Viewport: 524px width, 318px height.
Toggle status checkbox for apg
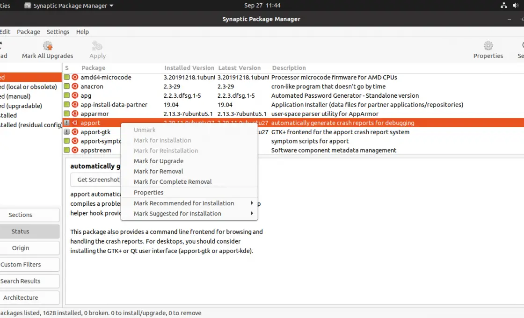(67, 95)
